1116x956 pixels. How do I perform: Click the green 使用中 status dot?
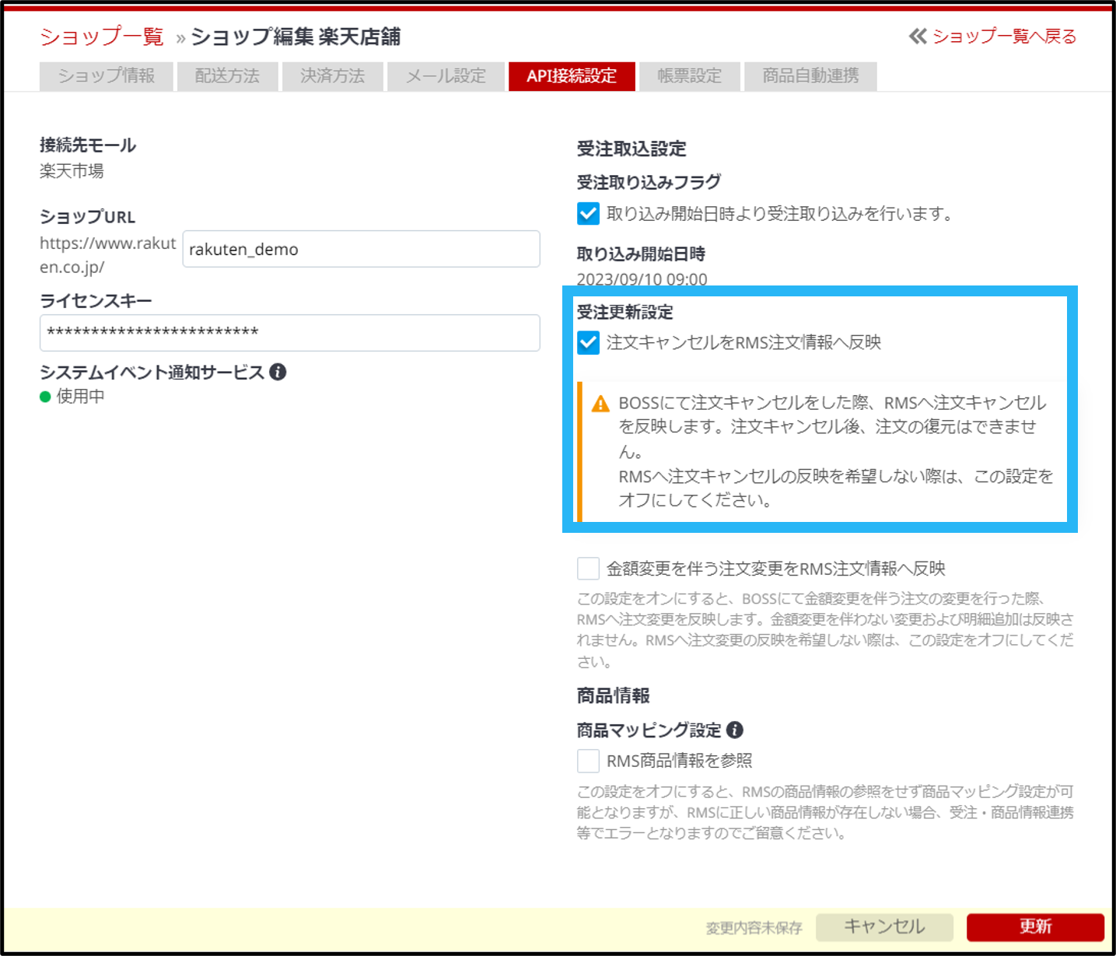click(x=45, y=397)
